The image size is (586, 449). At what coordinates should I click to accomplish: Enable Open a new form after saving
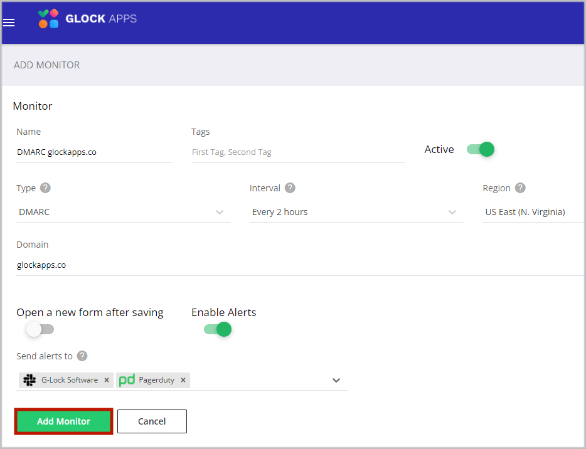(x=40, y=329)
